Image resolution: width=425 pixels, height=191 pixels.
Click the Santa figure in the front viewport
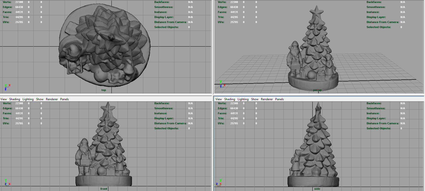(x=84, y=157)
